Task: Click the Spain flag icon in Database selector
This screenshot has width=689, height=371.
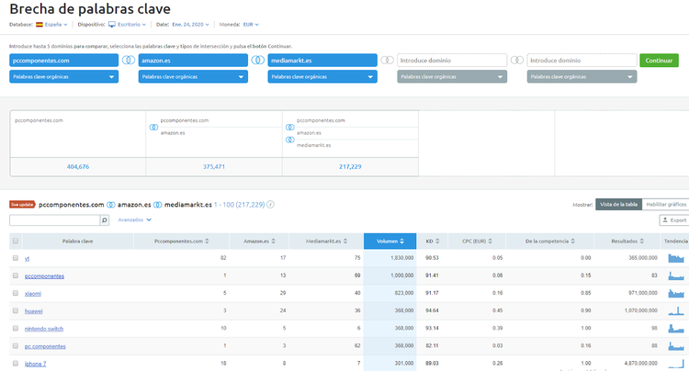Action: [x=40, y=25]
